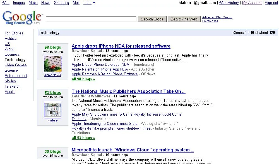Select Sports category in sidebar

[10, 92]
